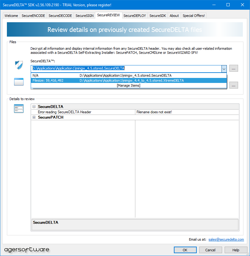This screenshot has width=250, height=256.
Task: Click the 'Filename does not exist!' value cell
Action: [x=187, y=112]
